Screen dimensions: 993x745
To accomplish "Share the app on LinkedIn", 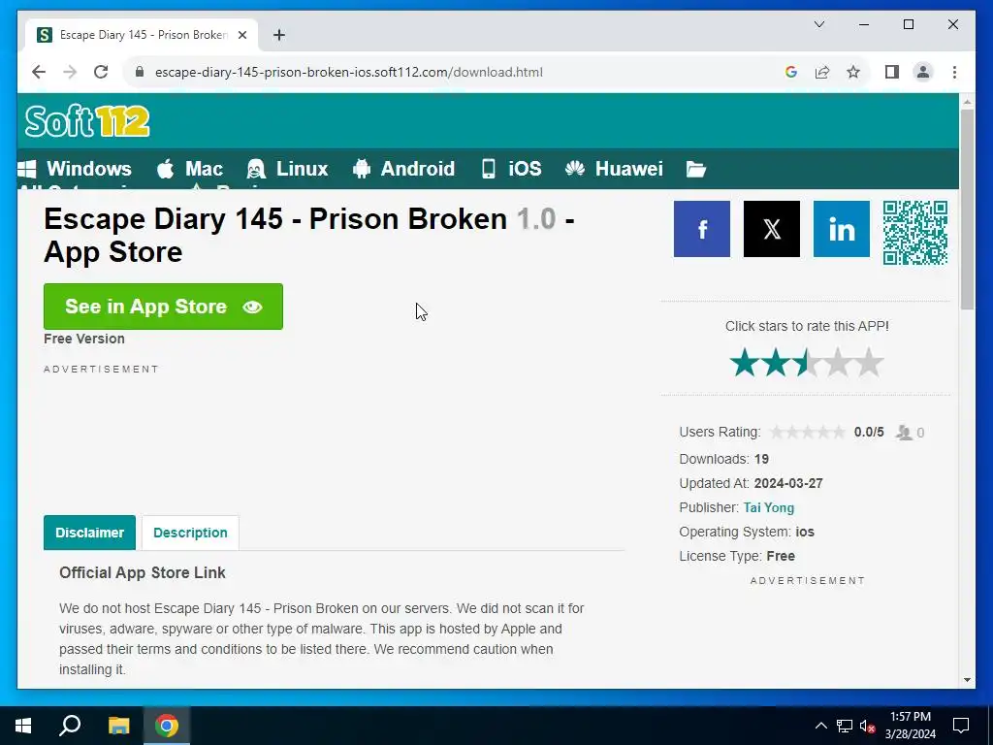I will 841,229.
